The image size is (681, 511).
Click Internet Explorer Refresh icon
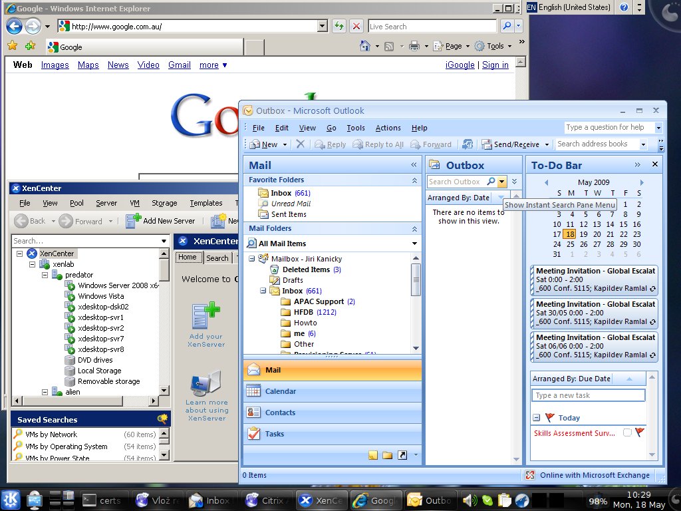339,26
